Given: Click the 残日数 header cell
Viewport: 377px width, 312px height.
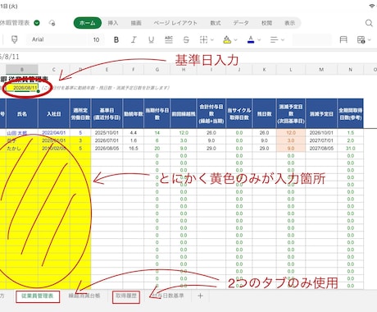Looking at the screenshot, I should coord(264,113).
